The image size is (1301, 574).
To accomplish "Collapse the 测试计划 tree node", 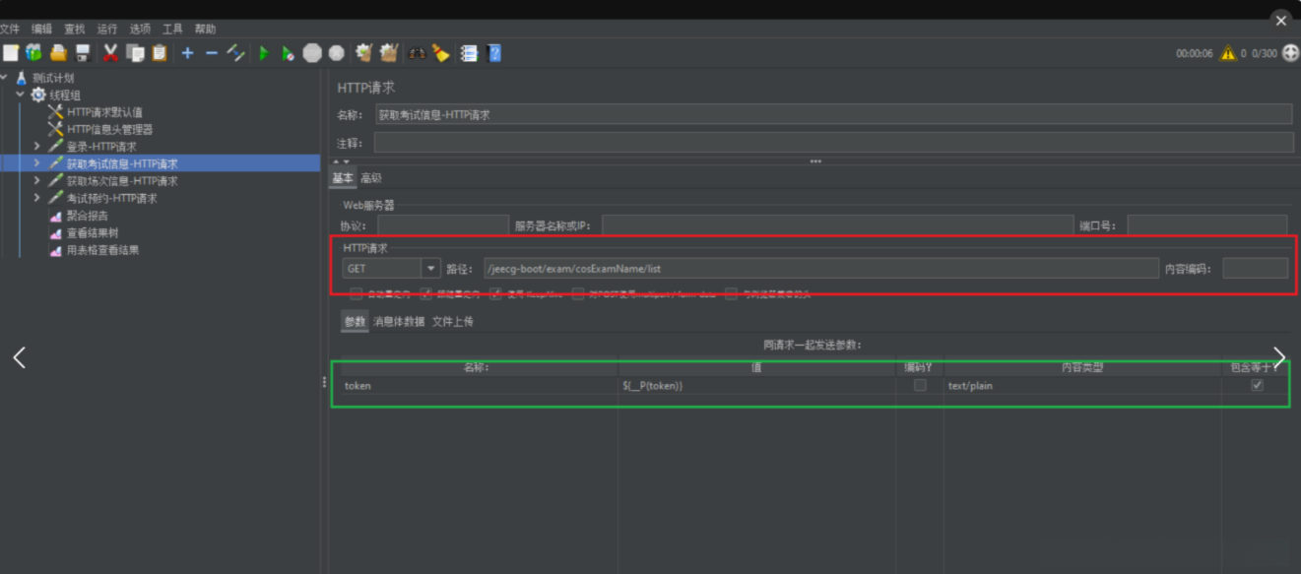I will (x=5, y=78).
